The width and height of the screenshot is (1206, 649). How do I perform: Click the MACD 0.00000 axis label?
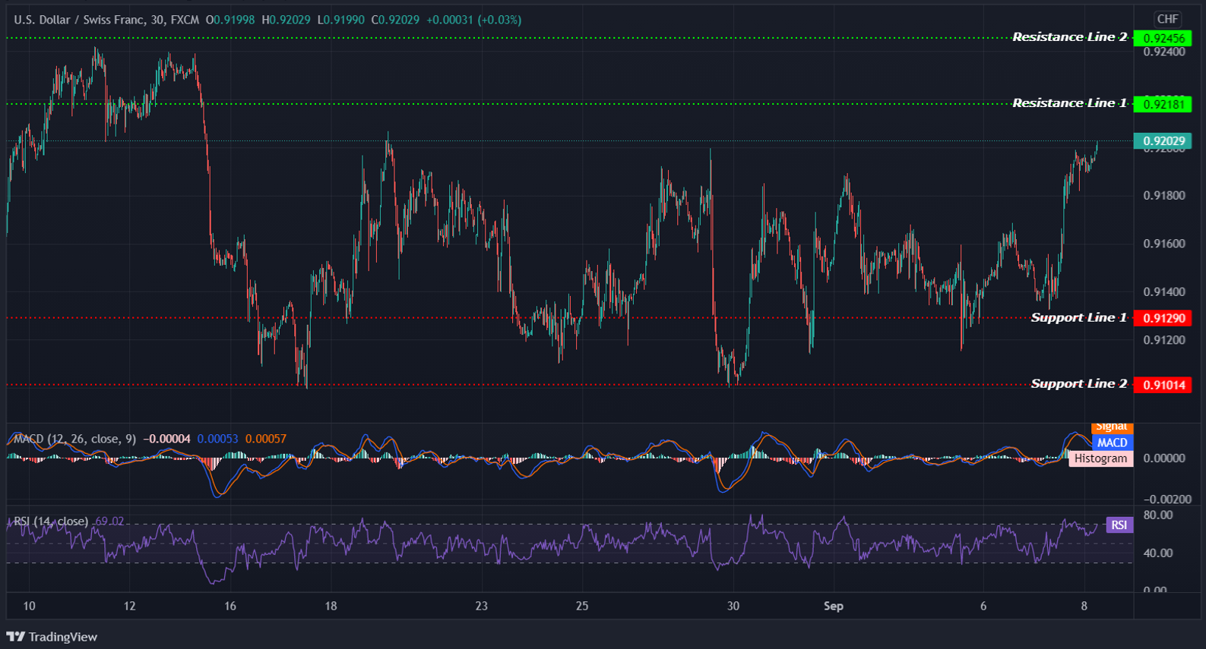1164,458
